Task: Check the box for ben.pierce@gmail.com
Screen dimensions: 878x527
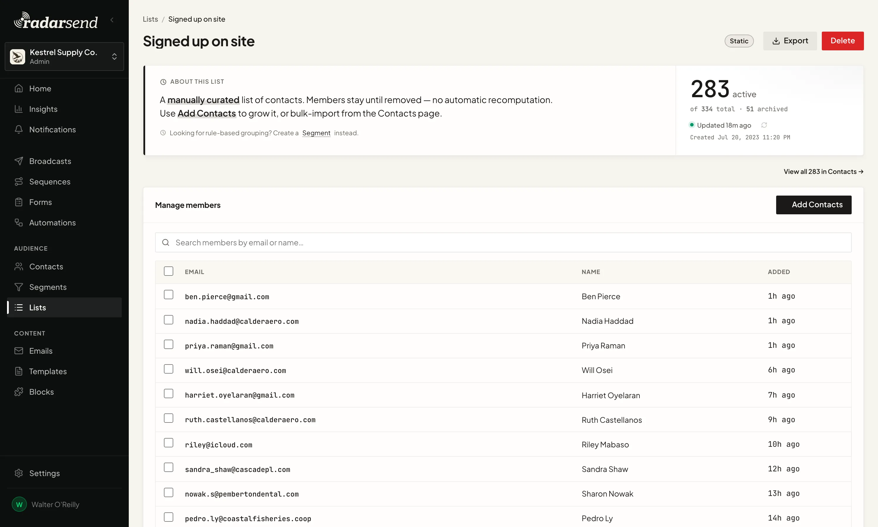Action: coord(169,295)
